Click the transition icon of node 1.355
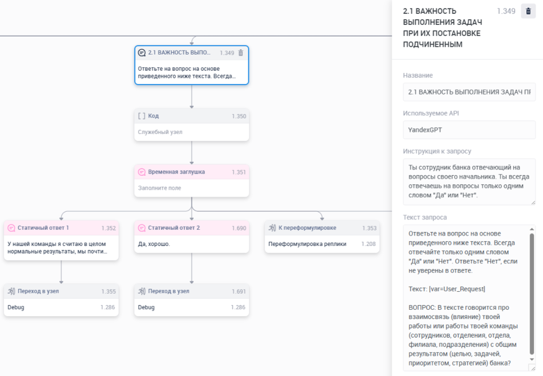543x376 pixels. coord(11,291)
